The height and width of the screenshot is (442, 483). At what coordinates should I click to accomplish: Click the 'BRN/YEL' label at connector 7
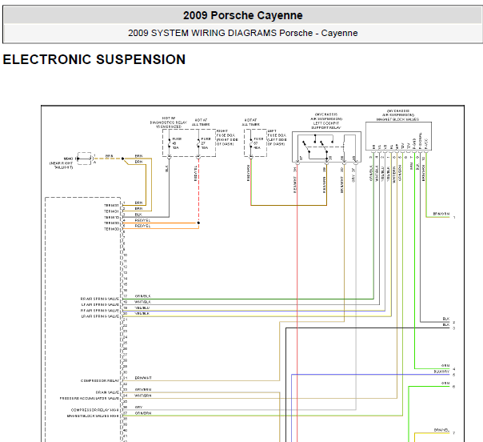[x=441, y=430]
